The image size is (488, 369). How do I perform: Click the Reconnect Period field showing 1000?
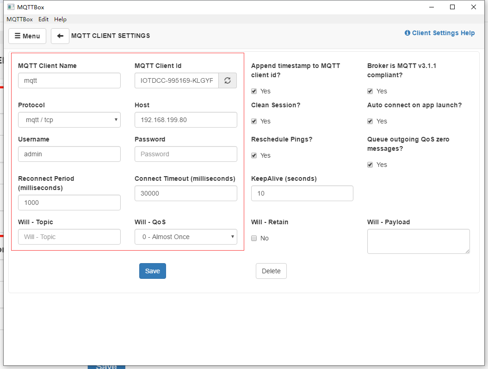tap(69, 203)
